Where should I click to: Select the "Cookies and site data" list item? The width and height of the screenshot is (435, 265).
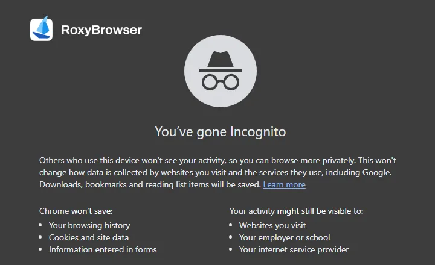[89, 237]
